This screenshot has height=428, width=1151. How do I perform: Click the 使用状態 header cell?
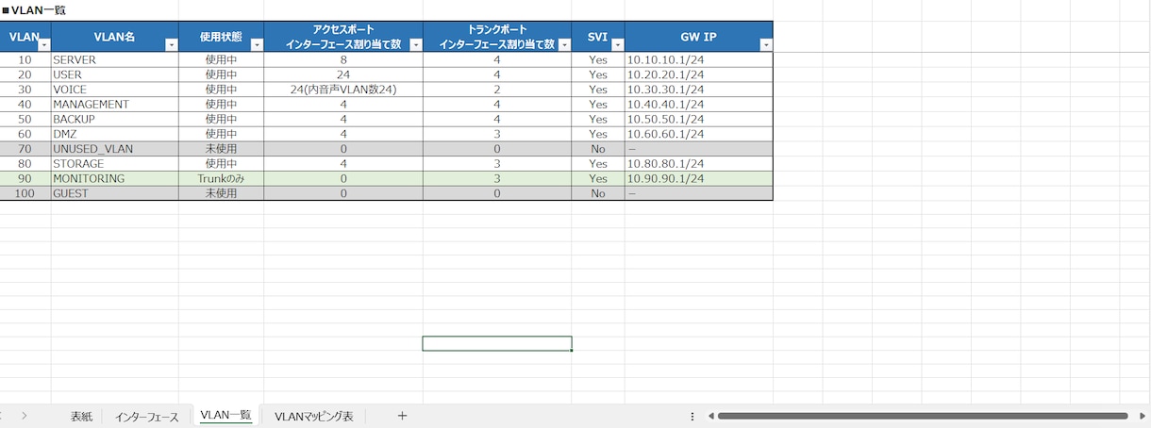click(x=221, y=37)
